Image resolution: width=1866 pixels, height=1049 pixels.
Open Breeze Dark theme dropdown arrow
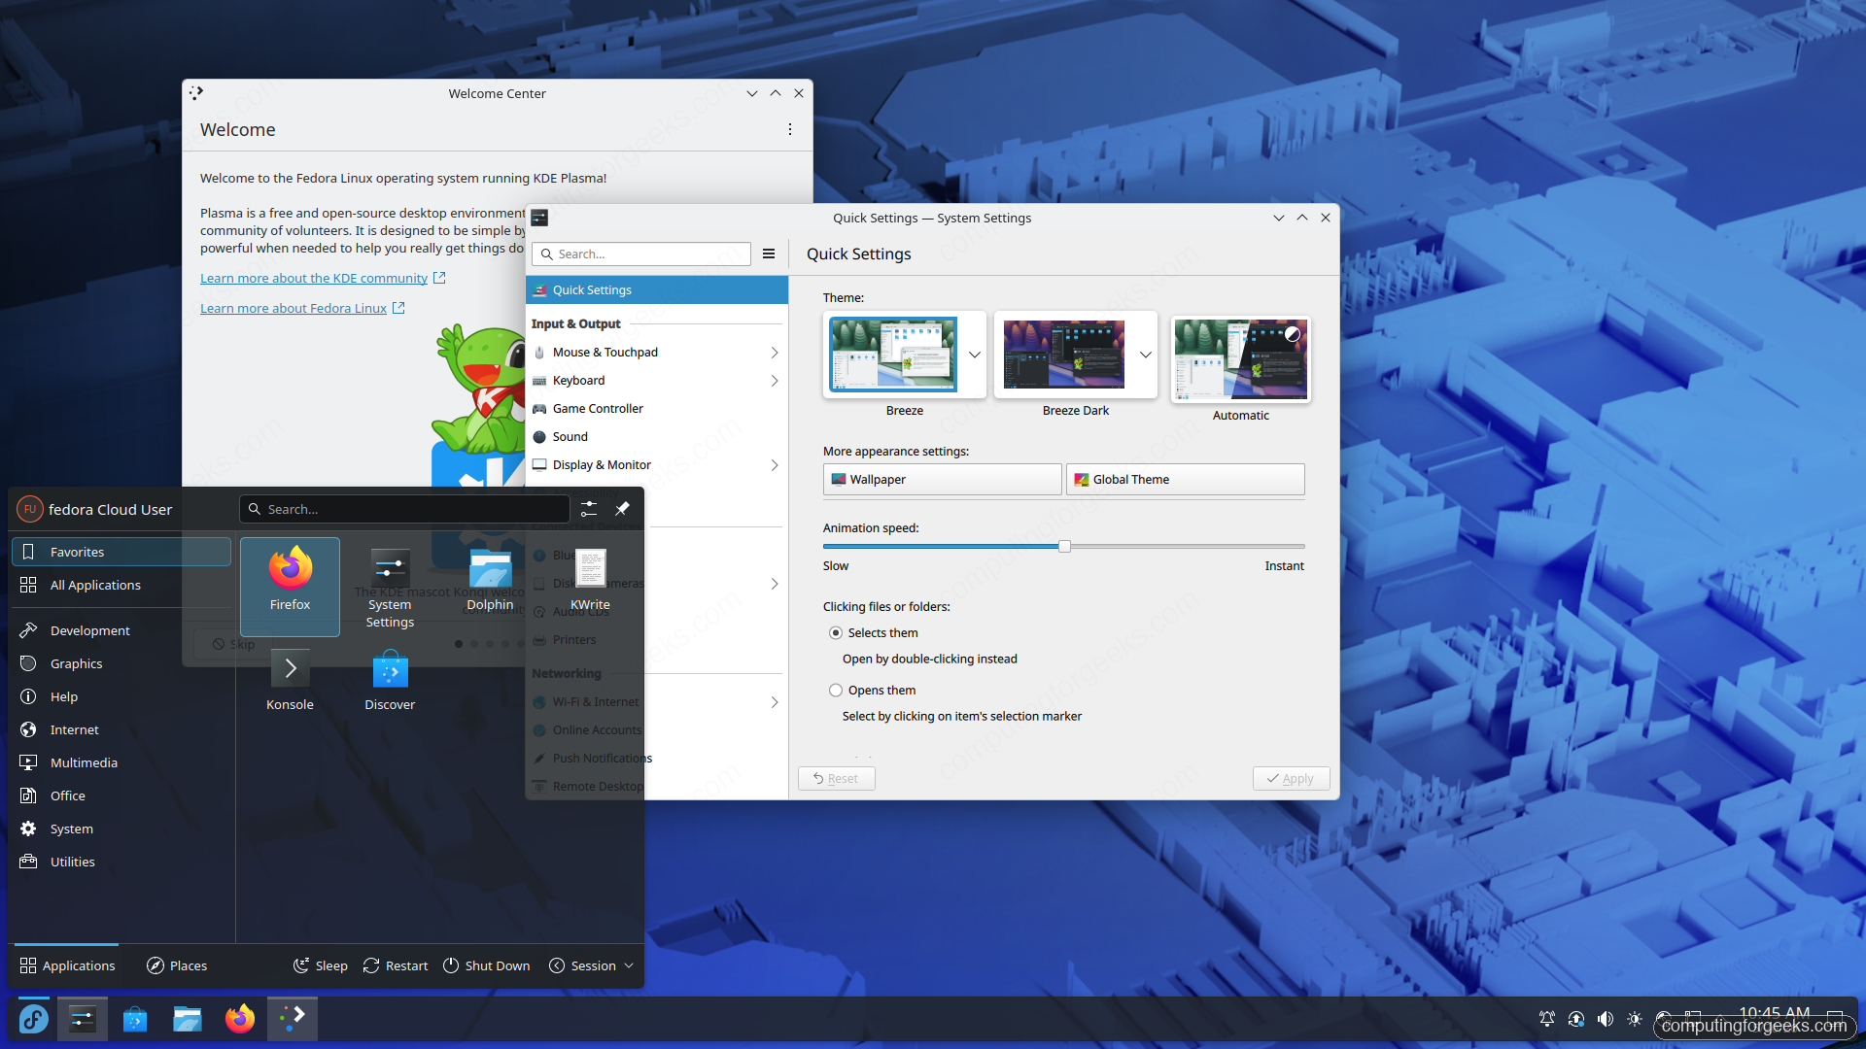coord(1146,355)
